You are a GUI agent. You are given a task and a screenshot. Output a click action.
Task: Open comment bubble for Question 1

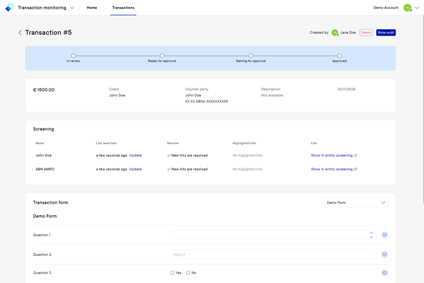click(385, 235)
